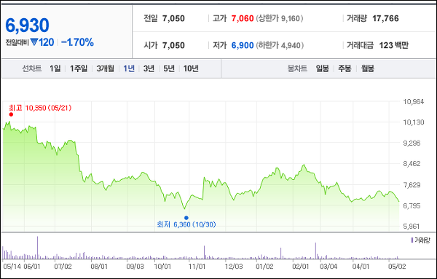Click the 05/14 date label

tap(12, 267)
